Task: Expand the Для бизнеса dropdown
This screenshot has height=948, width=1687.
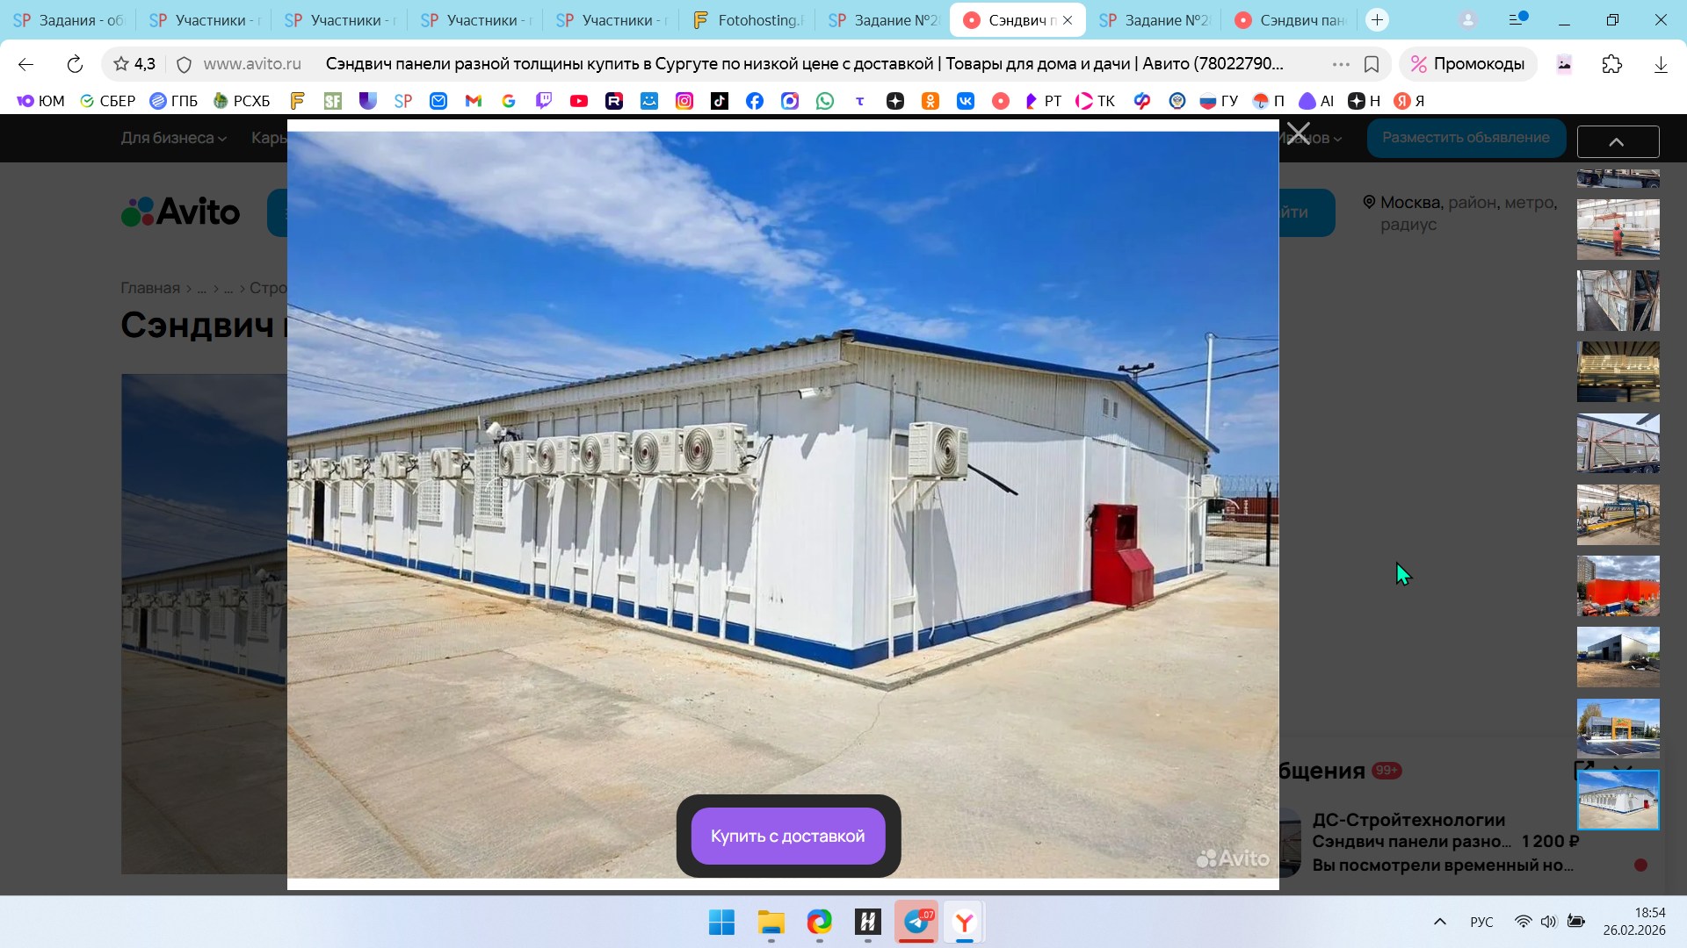Action: click(173, 138)
